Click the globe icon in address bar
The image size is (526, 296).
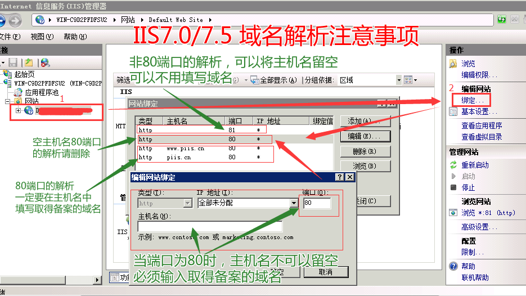click(40, 20)
